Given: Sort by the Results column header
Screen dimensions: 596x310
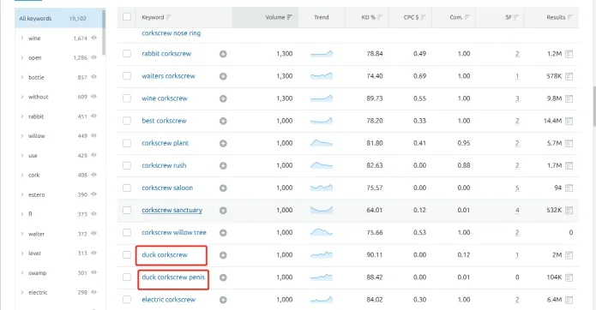Looking at the screenshot, I should (556, 17).
